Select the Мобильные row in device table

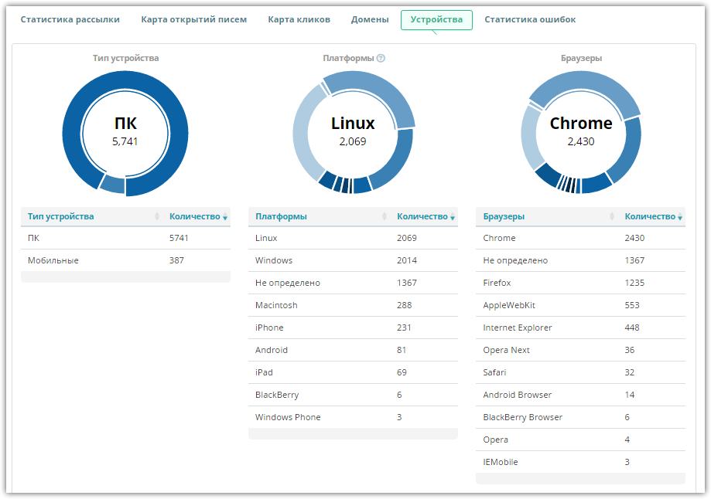click(x=125, y=260)
